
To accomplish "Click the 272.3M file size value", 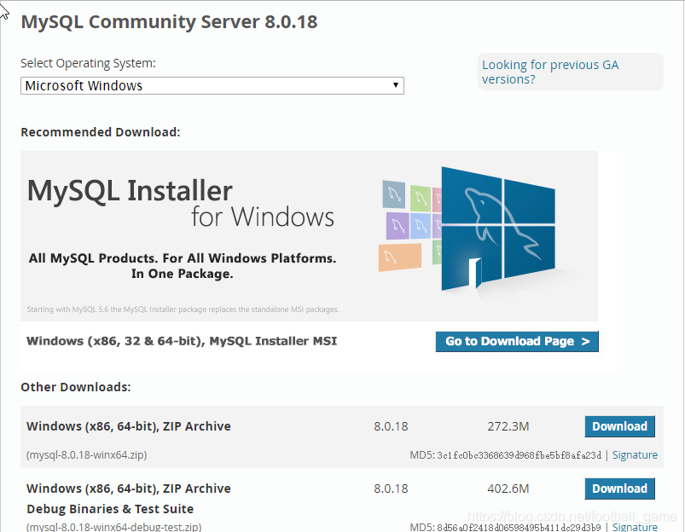I will (508, 426).
